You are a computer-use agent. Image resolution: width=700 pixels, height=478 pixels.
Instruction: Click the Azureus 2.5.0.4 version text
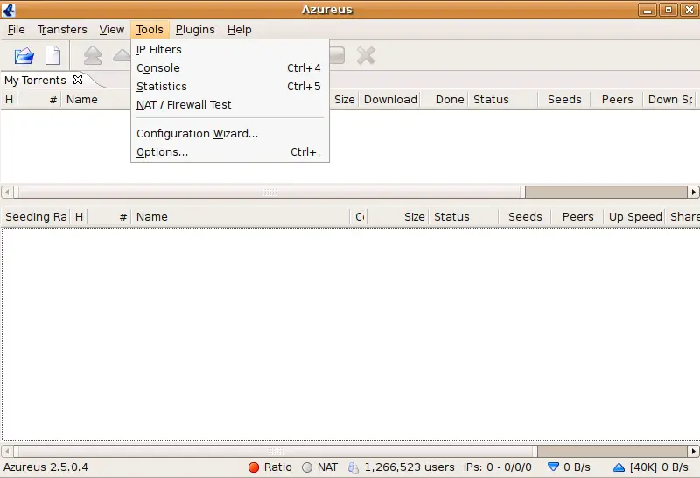[x=45, y=467]
